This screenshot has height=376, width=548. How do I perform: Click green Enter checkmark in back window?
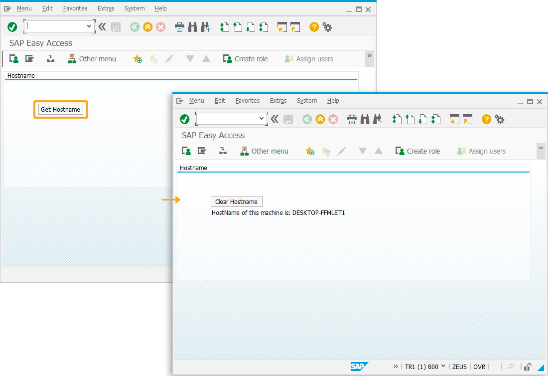tap(12, 27)
